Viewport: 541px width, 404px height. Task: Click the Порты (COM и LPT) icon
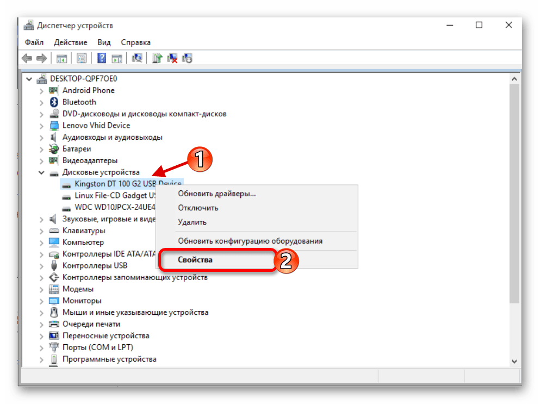pyautogui.click(x=54, y=347)
